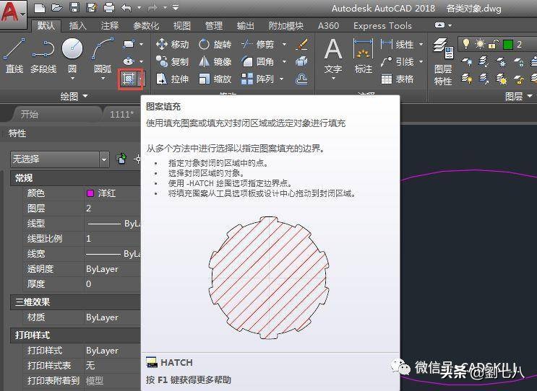537x391 pixels.
Task: Activate the 旋转 (Rotate) tool
Action: pyautogui.click(x=215, y=44)
